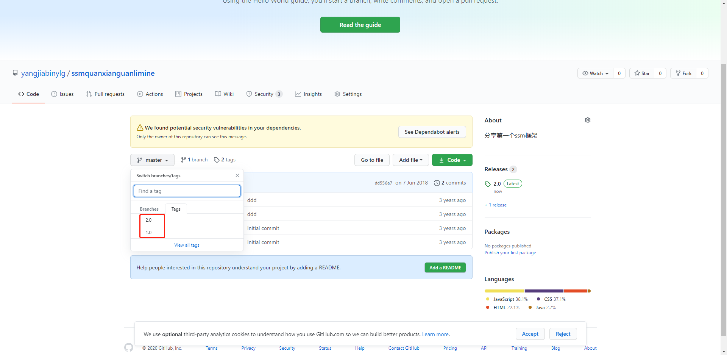Select the Tags tab in popup
Image resolution: width=727 pixels, height=355 pixels.
click(176, 209)
